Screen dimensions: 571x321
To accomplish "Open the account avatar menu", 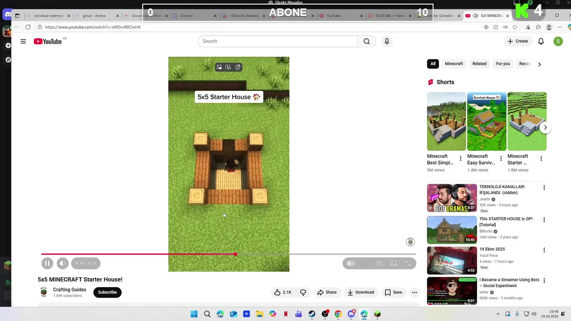I will pos(558,41).
